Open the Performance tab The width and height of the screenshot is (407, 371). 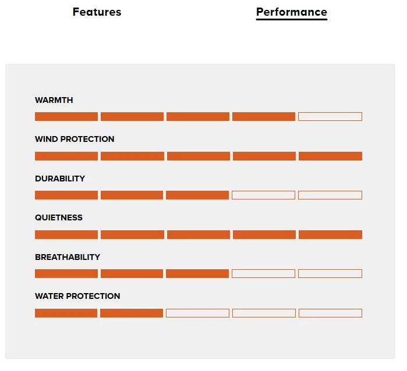point(291,12)
